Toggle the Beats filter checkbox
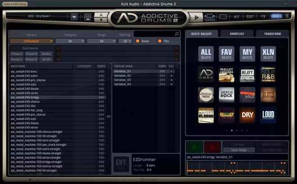Image resolution: width=297 pixels, height=184 pixels. pos(138,41)
